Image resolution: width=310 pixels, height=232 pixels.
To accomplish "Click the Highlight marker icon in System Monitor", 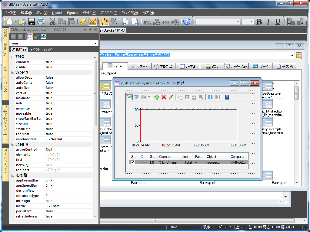I will (171, 97).
